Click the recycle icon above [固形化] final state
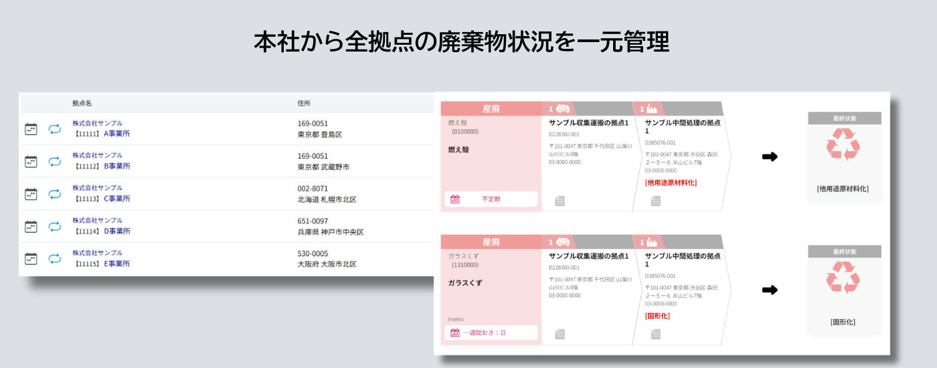The width and height of the screenshot is (937, 368). tap(843, 278)
